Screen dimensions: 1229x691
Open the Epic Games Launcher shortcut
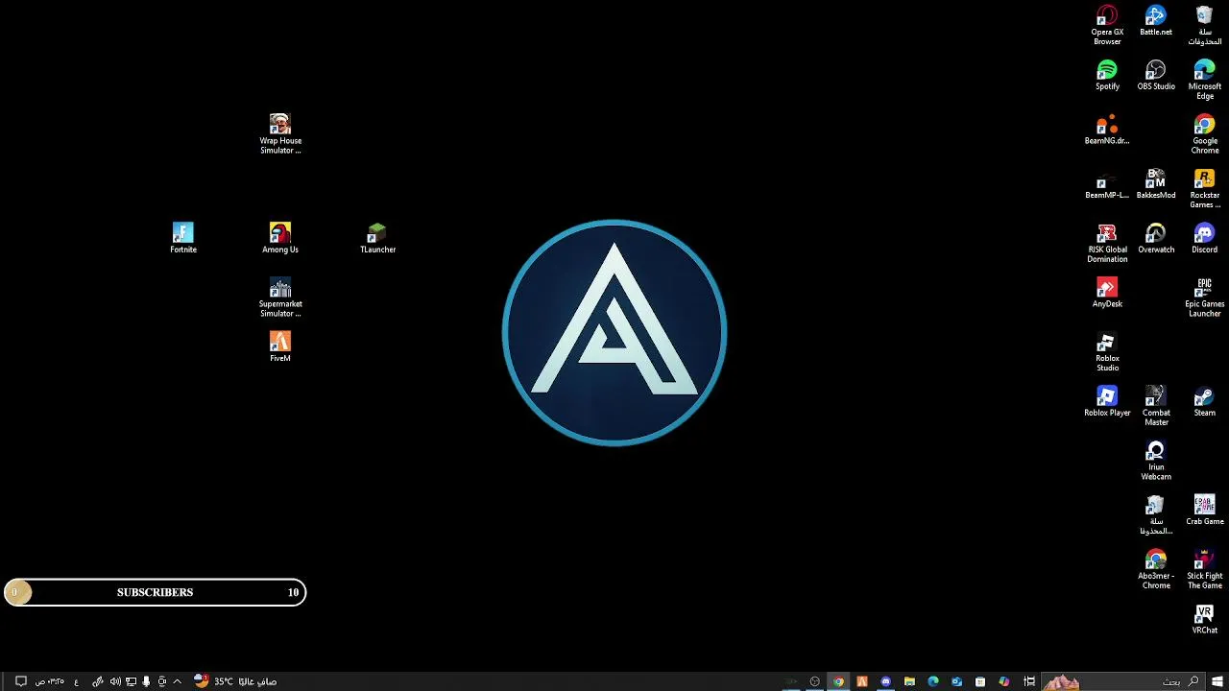pos(1205,298)
